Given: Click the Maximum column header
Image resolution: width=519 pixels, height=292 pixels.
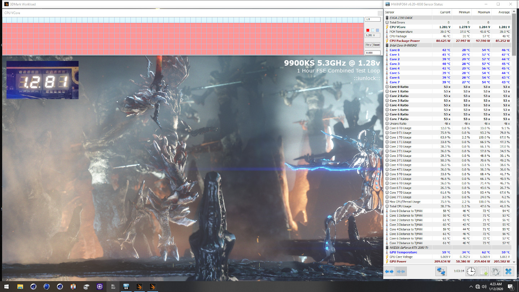Looking at the screenshot, I should tap(484, 12).
